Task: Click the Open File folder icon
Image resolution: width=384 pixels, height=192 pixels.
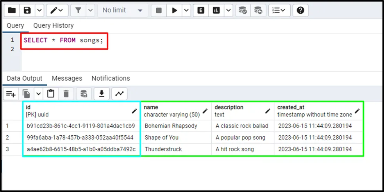Action: [x=12, y=11]
